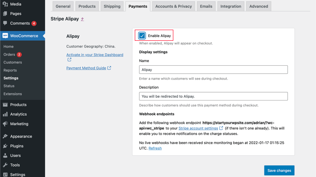Click the WooCommerce logo icon
The image size is (316, 177).
coord(5,36)
